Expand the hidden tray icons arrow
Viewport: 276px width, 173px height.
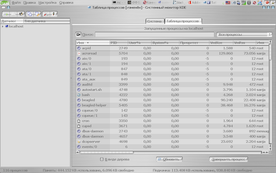pos(223,3)
